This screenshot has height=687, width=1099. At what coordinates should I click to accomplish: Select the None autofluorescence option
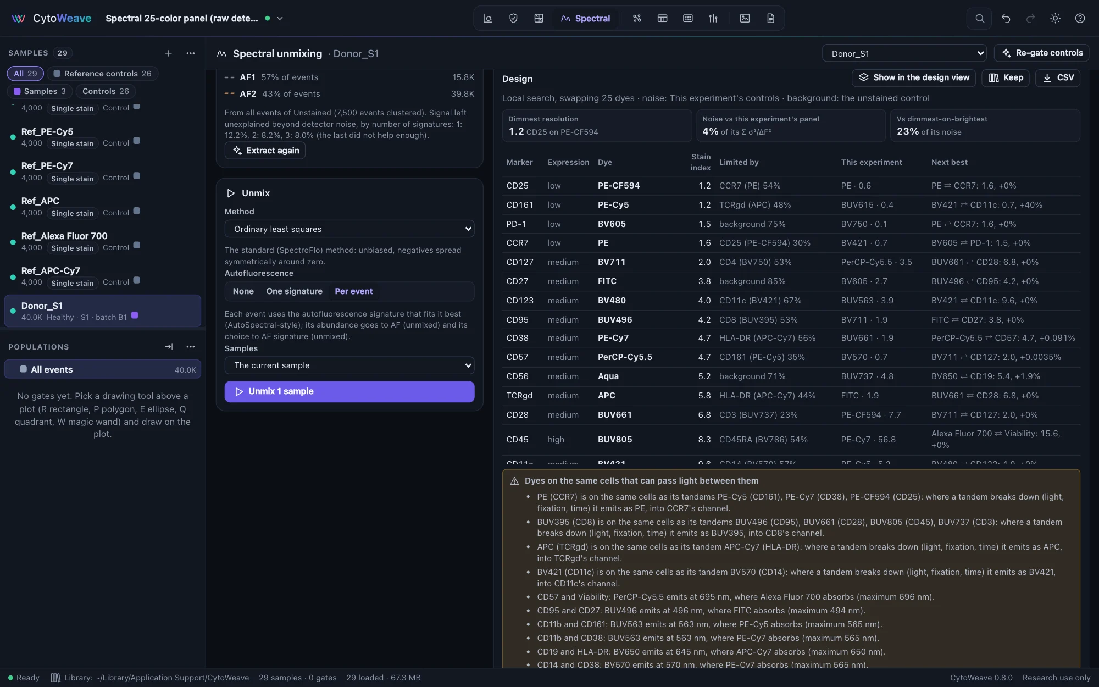[243, 291]
